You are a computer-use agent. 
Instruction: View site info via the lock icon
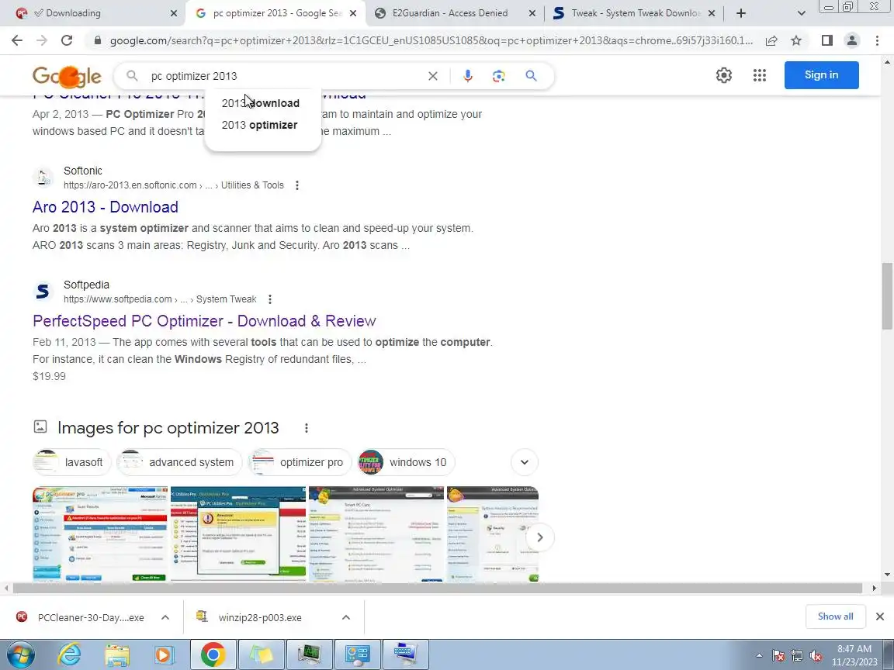[98, 40]
